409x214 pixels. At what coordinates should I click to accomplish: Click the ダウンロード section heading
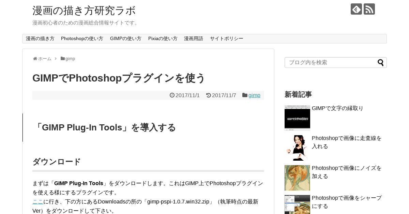[57, 162]
